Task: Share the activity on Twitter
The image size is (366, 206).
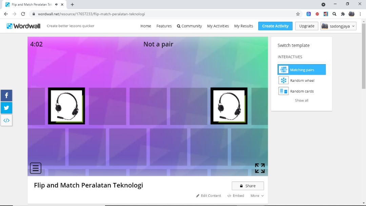Action: [x=6, y=108]
